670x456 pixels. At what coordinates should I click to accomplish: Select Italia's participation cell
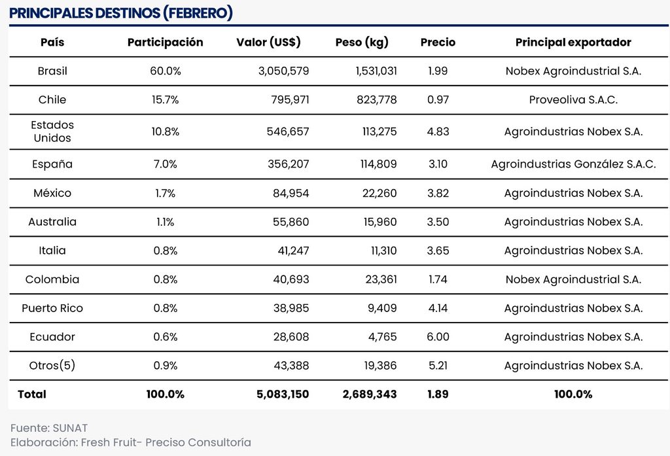(x=165, y=251)
